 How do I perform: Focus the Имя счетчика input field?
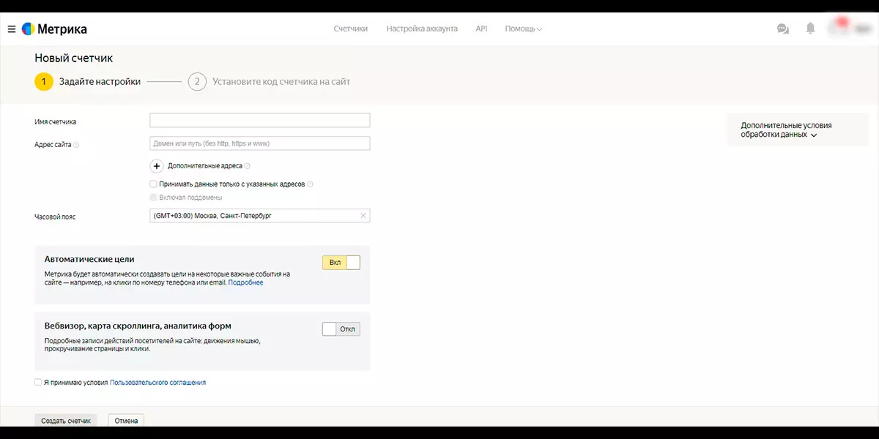point(260,121)
